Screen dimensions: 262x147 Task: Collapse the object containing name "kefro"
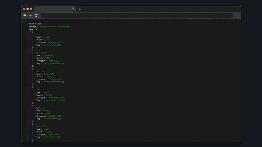tap(30, 106)
